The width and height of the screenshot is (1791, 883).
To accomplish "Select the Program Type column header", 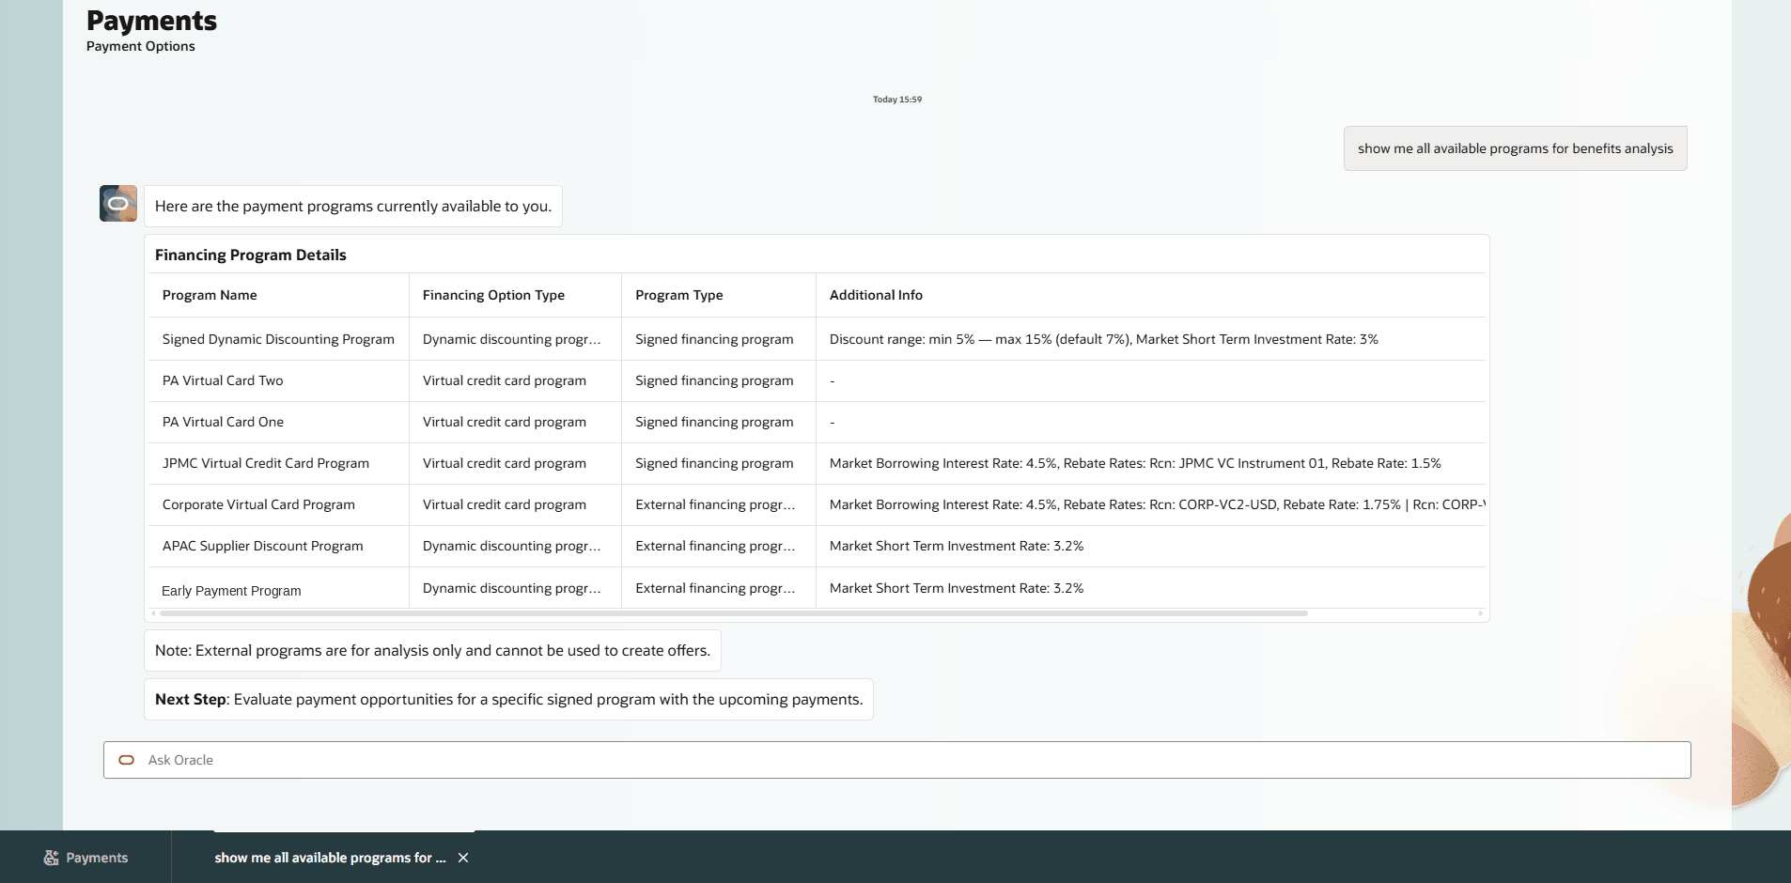I will point(719,295).
